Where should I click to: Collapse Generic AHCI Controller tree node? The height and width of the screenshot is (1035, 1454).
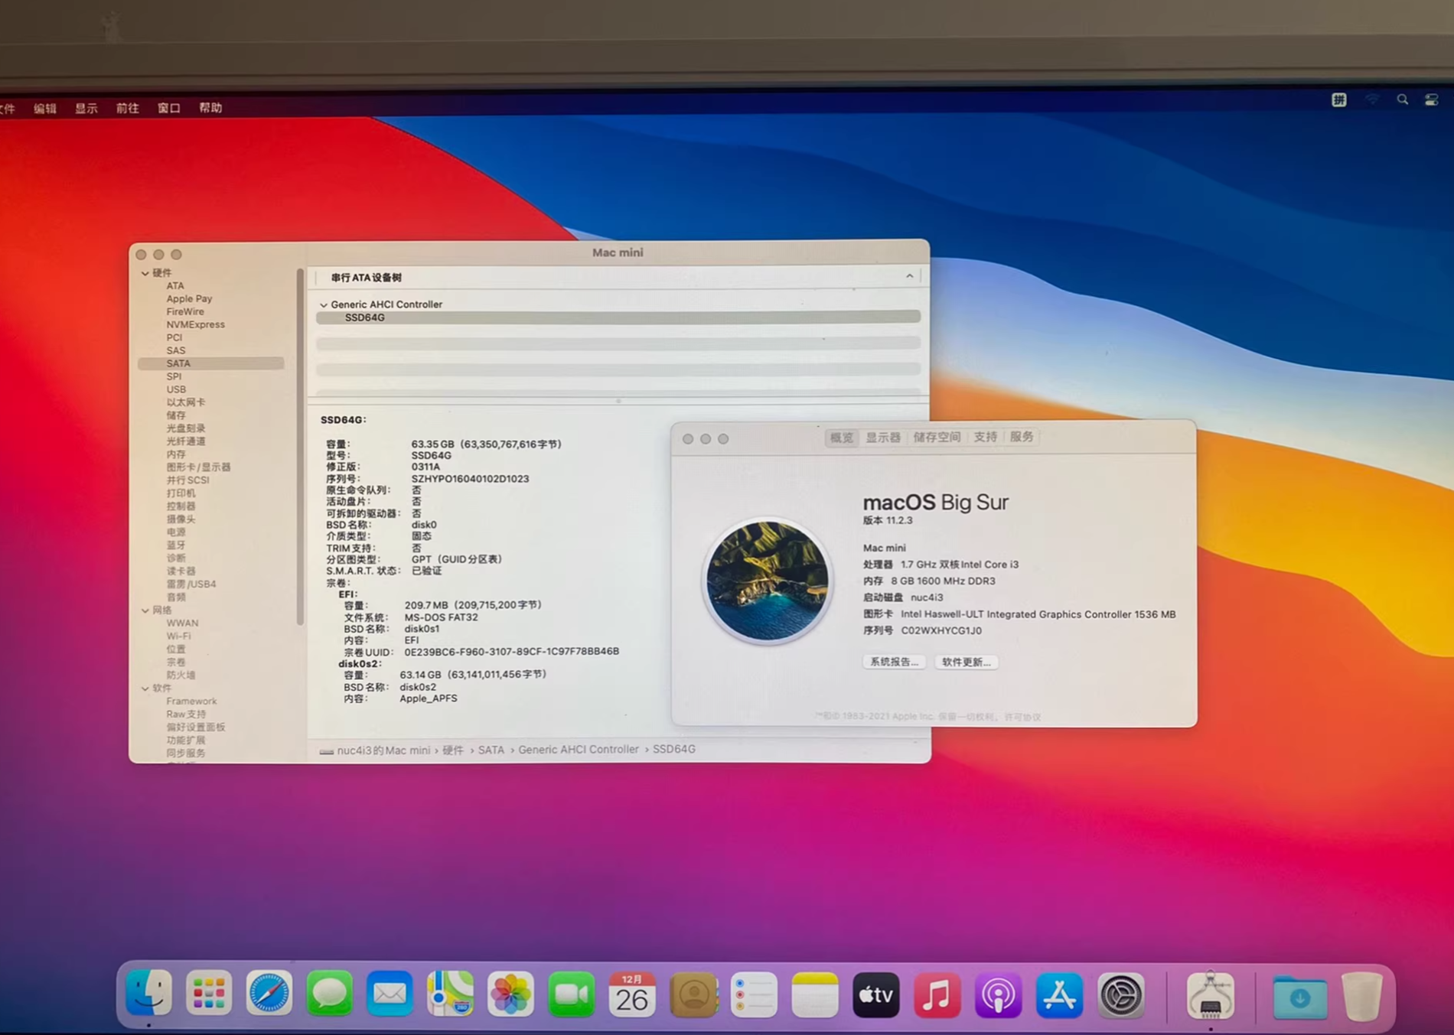click(x=324, y=304)
